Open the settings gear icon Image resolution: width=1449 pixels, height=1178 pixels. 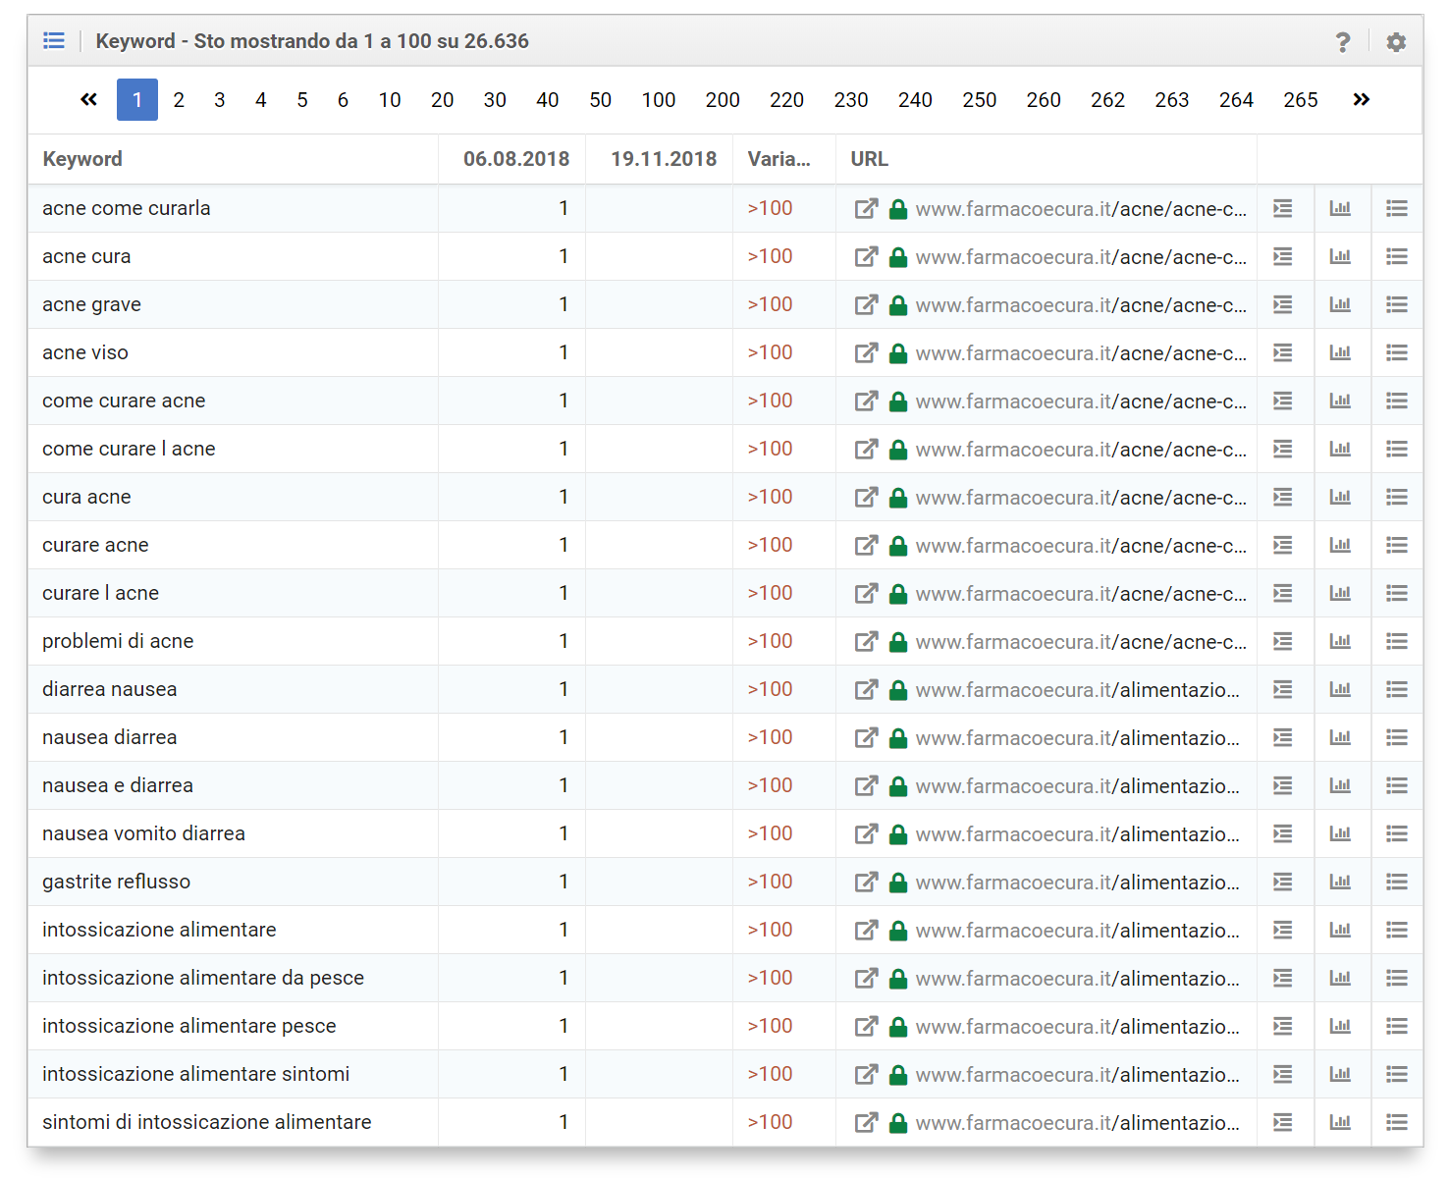click(x=1396, y=42)
